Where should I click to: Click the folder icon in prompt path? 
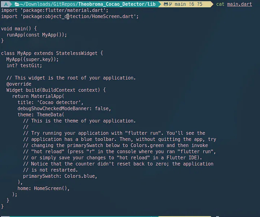coord(17,4)
